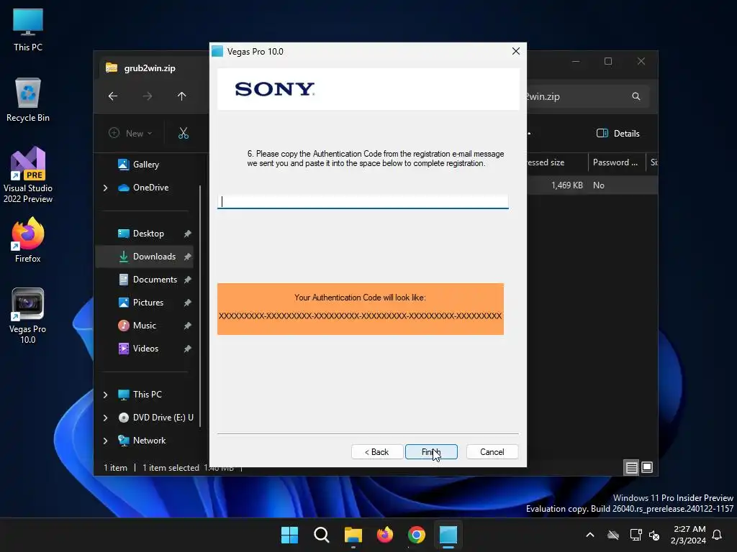Click the Up arrow in File Explorer
Viewport: 737px width, 552px height.
coord(182,96)
